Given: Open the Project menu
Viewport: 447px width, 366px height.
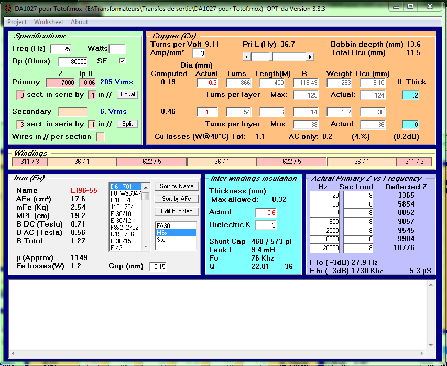Looking at the screenshot, I should pyautogui.click(x=17, y=22).
